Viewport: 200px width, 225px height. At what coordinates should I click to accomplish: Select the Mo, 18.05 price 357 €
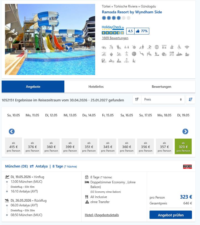(x=164, y=146)
